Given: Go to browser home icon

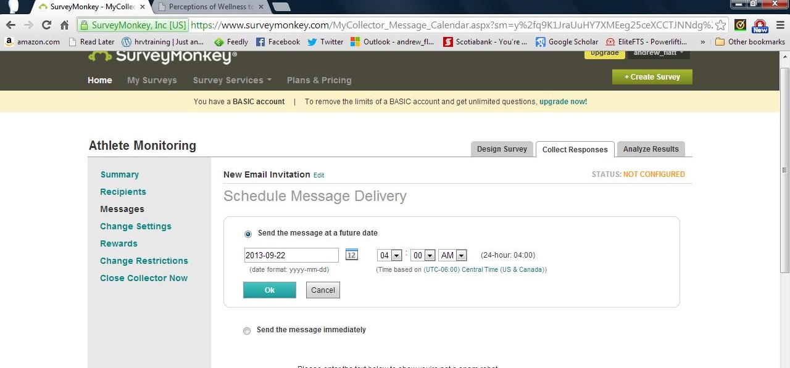Looking at the screenshot, I should click(x=64, y=25).
